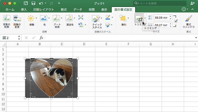This screenshot has width=198, height=112.
Task: Click the top-center crop handle
Action: (x=51, y=59)
